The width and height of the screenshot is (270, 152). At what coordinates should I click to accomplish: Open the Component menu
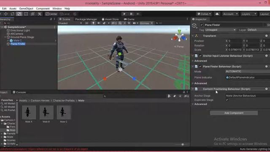(x=43, y=8)
